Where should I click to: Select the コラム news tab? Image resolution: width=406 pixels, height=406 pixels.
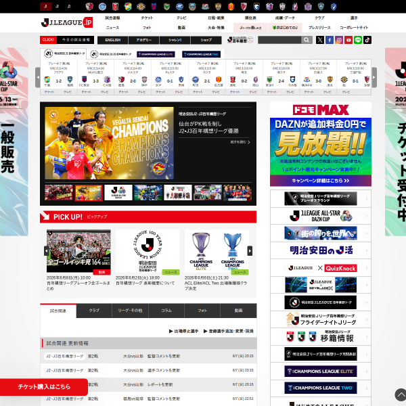166,311
